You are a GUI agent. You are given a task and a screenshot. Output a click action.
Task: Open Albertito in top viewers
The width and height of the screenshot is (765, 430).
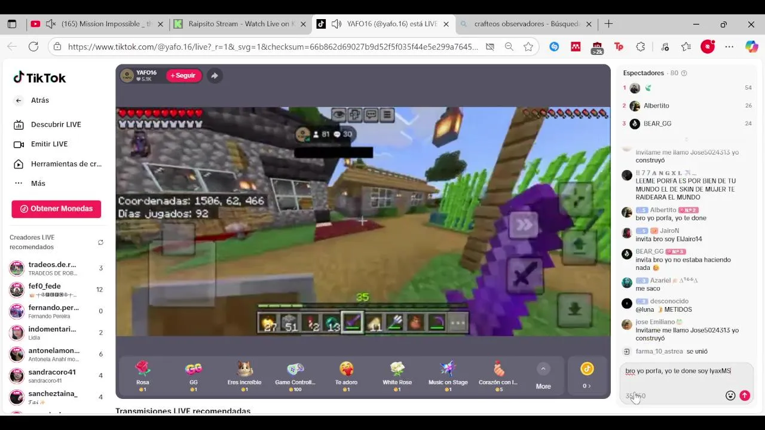pyautogui.click(x=656, y=106)
